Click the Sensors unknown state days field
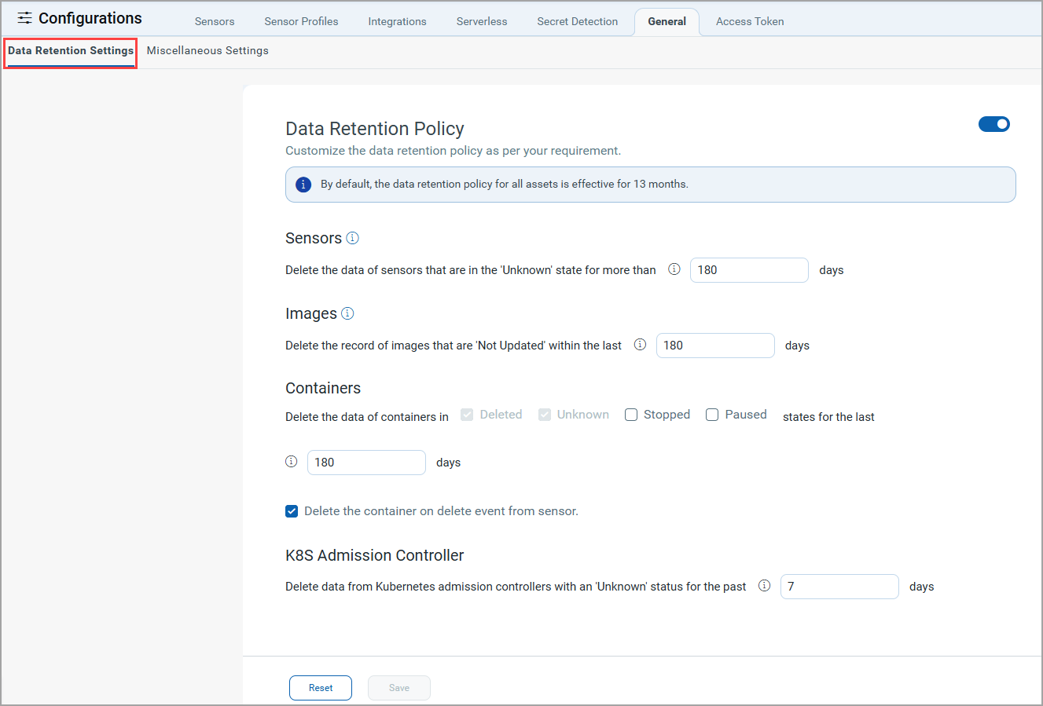The width and height of the screenshot is (1043, 706). 748,270
